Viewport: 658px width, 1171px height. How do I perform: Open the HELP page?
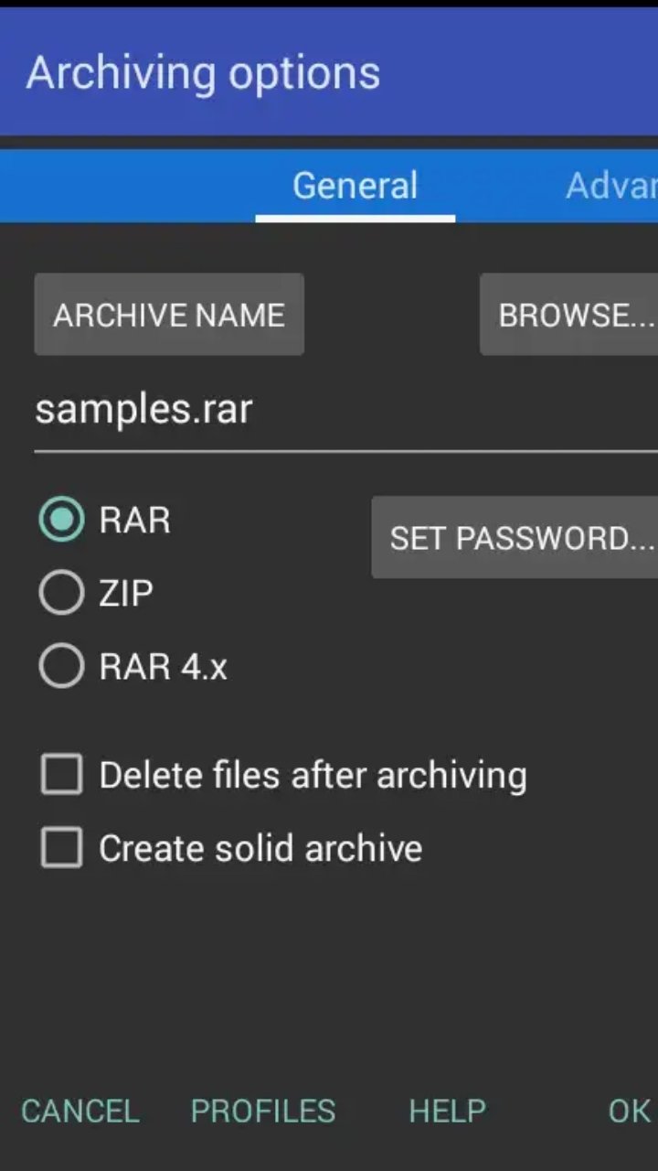click(447, 1111)
